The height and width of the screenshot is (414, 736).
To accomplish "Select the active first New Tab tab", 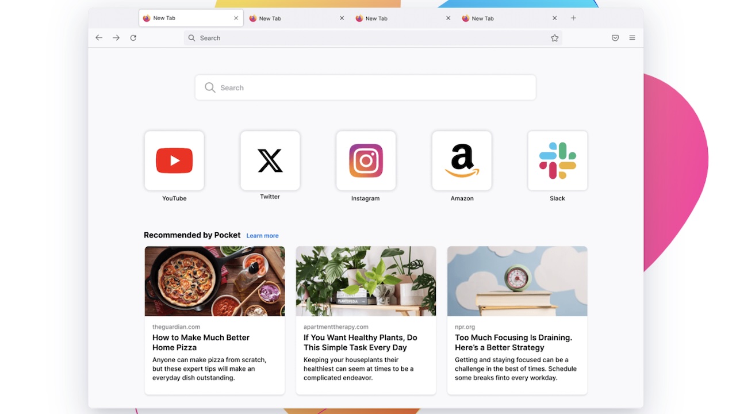I will (x=190, y=18).
